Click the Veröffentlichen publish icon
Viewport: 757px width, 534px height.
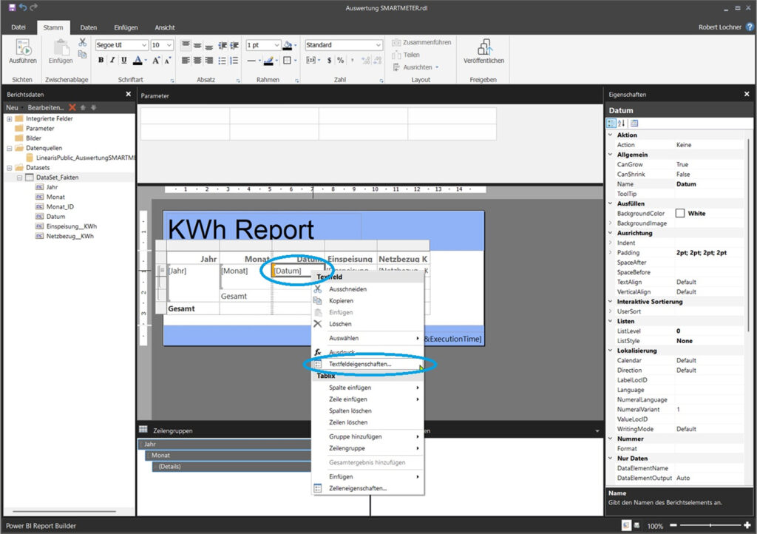tap(484, 48)
